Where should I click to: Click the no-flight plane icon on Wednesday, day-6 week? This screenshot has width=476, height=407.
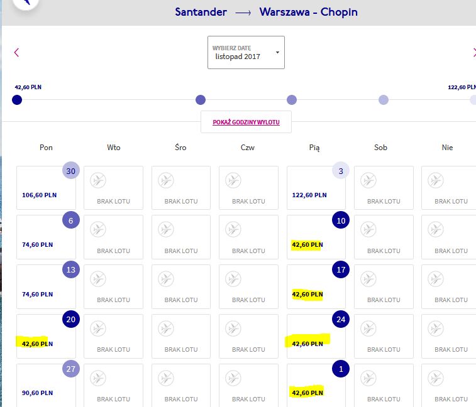(x=166, y=229)
